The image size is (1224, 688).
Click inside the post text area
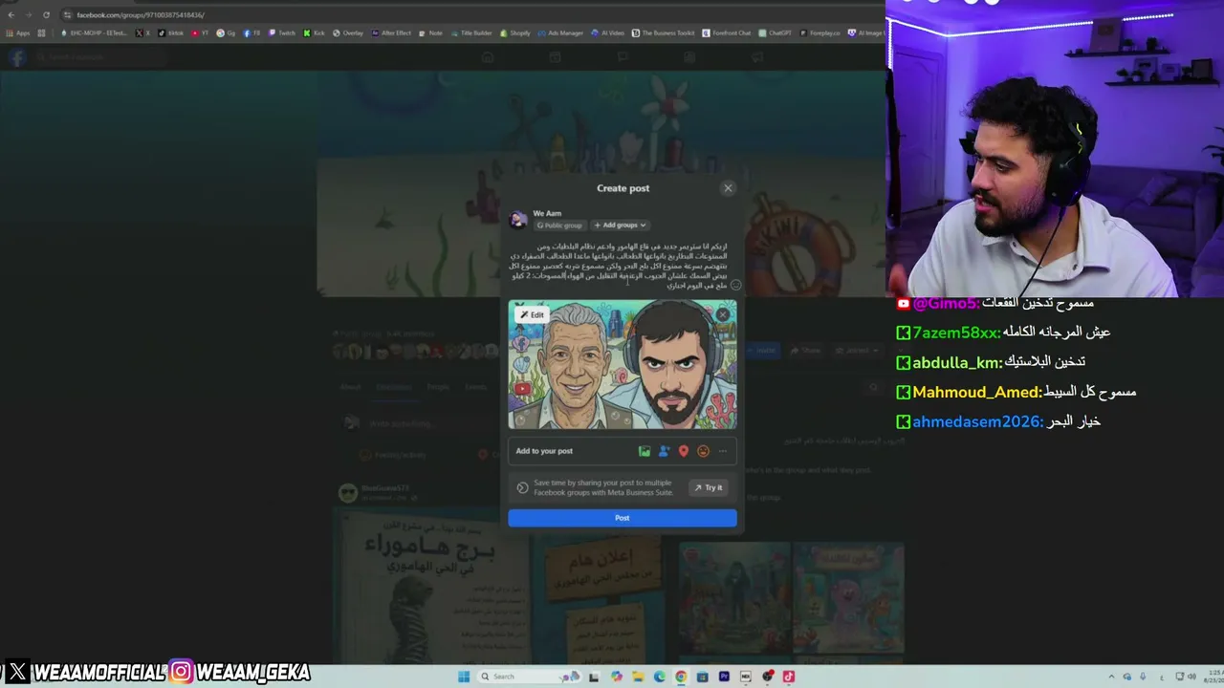point(619,266)
